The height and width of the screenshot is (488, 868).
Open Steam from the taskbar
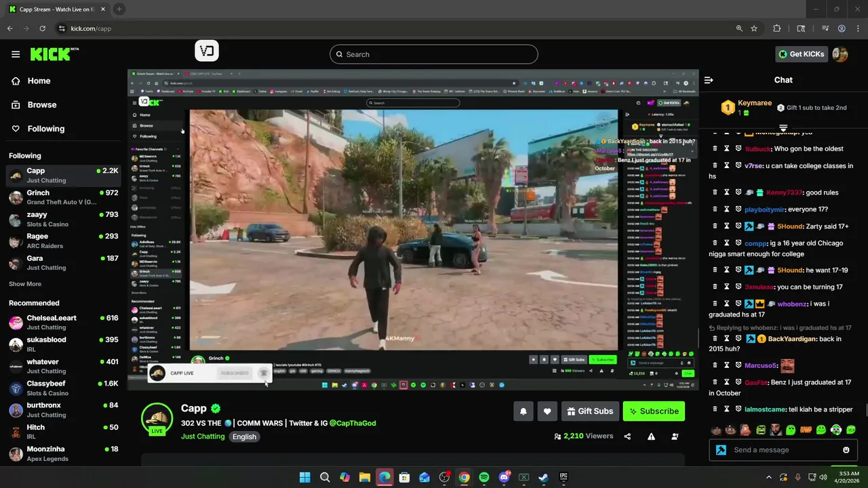[543, 477]
